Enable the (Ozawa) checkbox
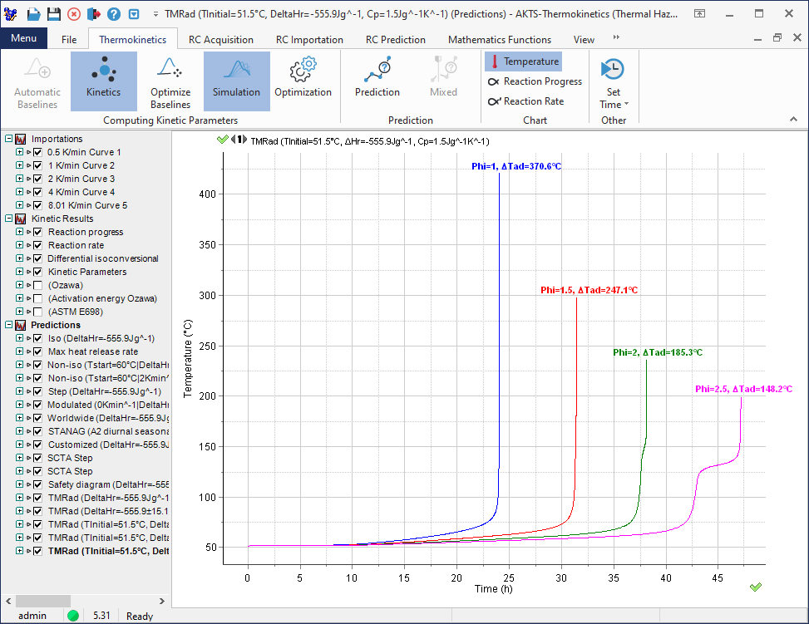Viewport: 809px width, 624px height. [37, 285]
